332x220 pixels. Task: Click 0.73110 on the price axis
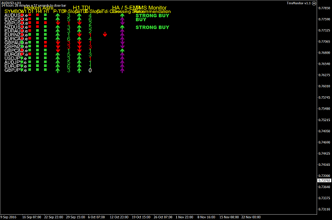[324, 209]
